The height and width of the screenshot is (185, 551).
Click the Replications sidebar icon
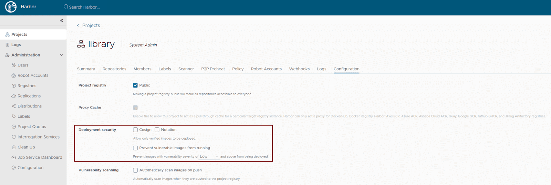click(14, 96)
